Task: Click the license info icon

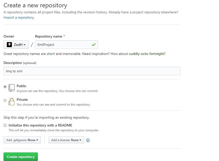Action: (88, 140)
